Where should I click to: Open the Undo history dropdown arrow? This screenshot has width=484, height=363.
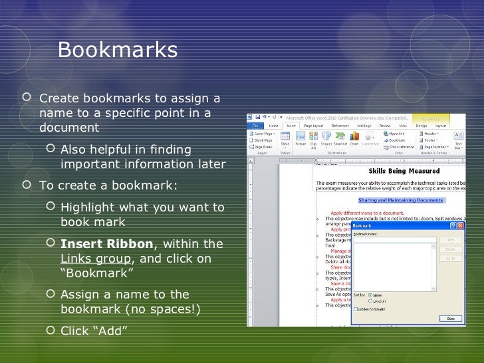click(269, 117)
